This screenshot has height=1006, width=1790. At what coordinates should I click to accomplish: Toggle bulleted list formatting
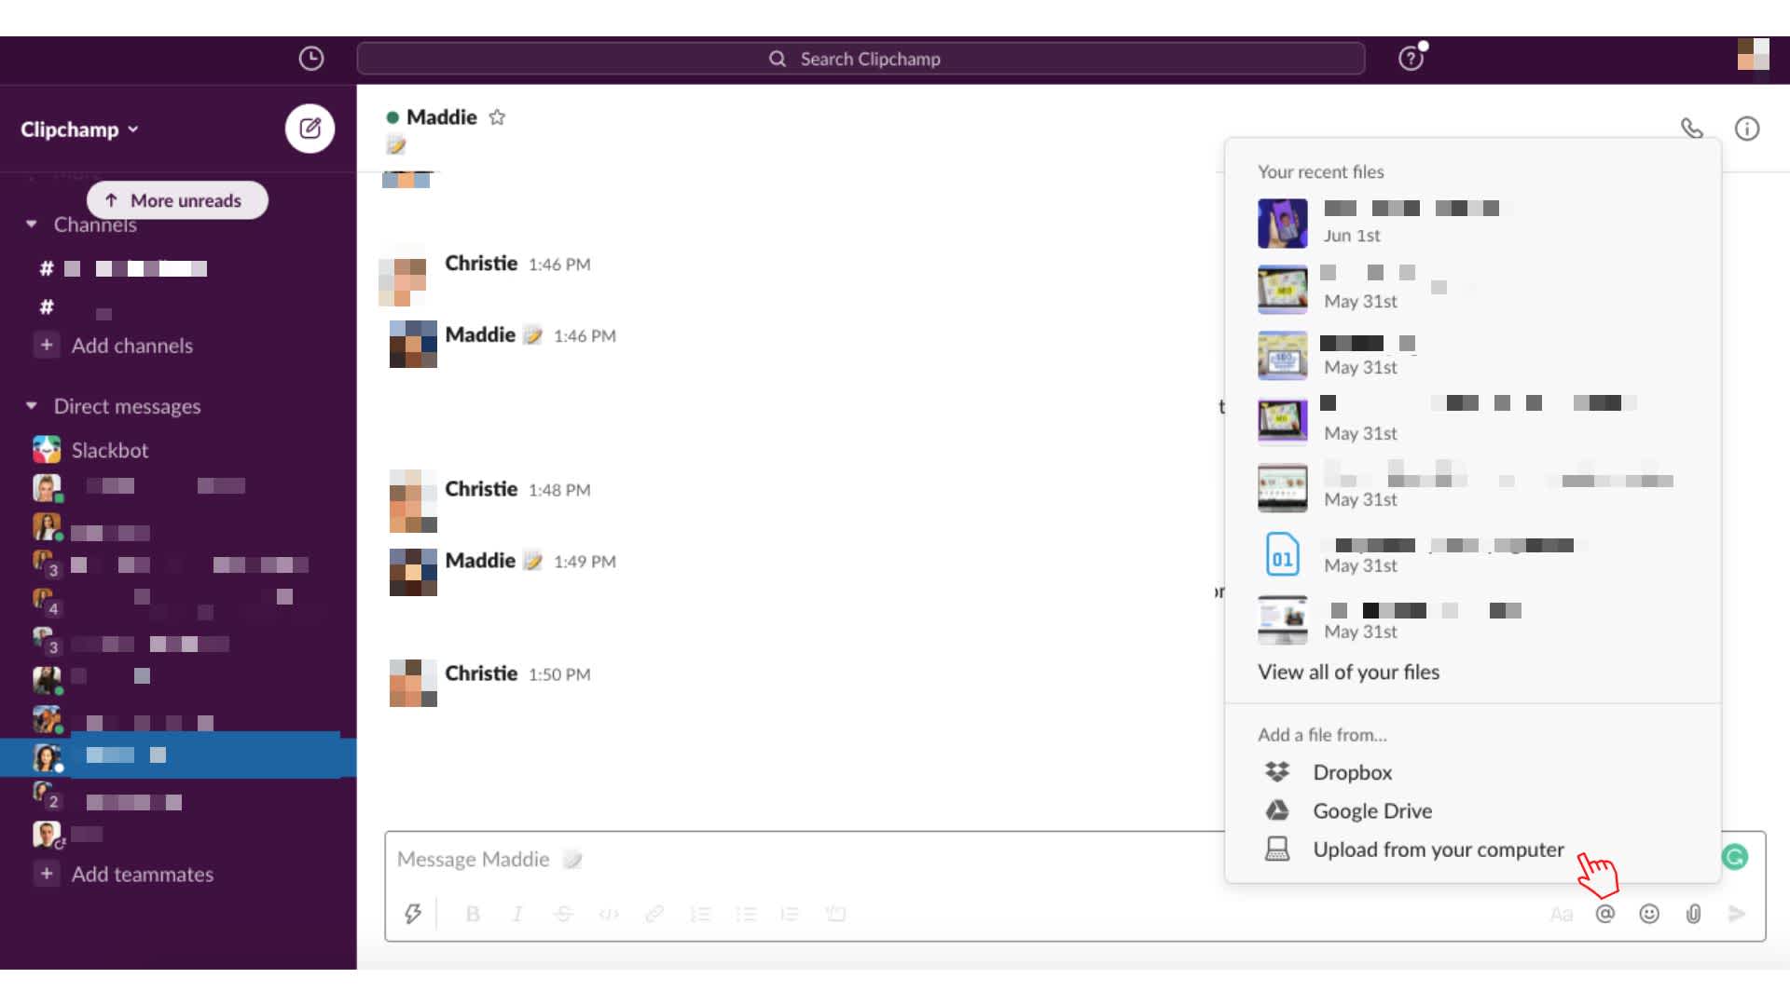[x=746, y=914]
